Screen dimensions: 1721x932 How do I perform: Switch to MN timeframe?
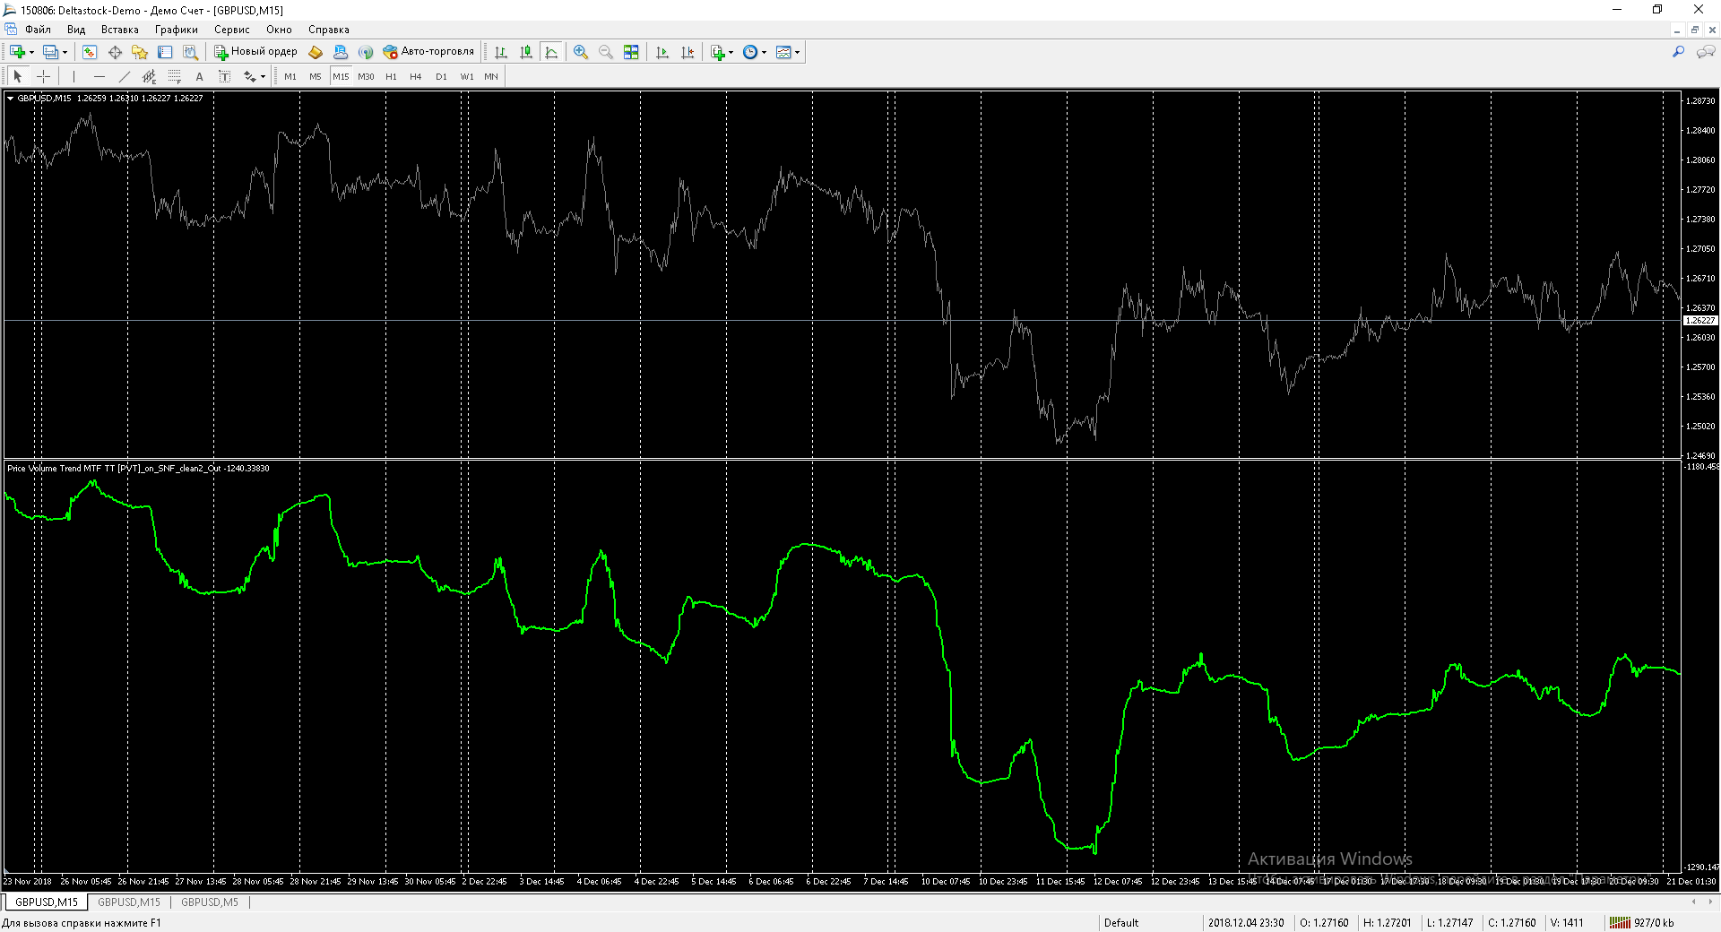(x=491, y=76)
